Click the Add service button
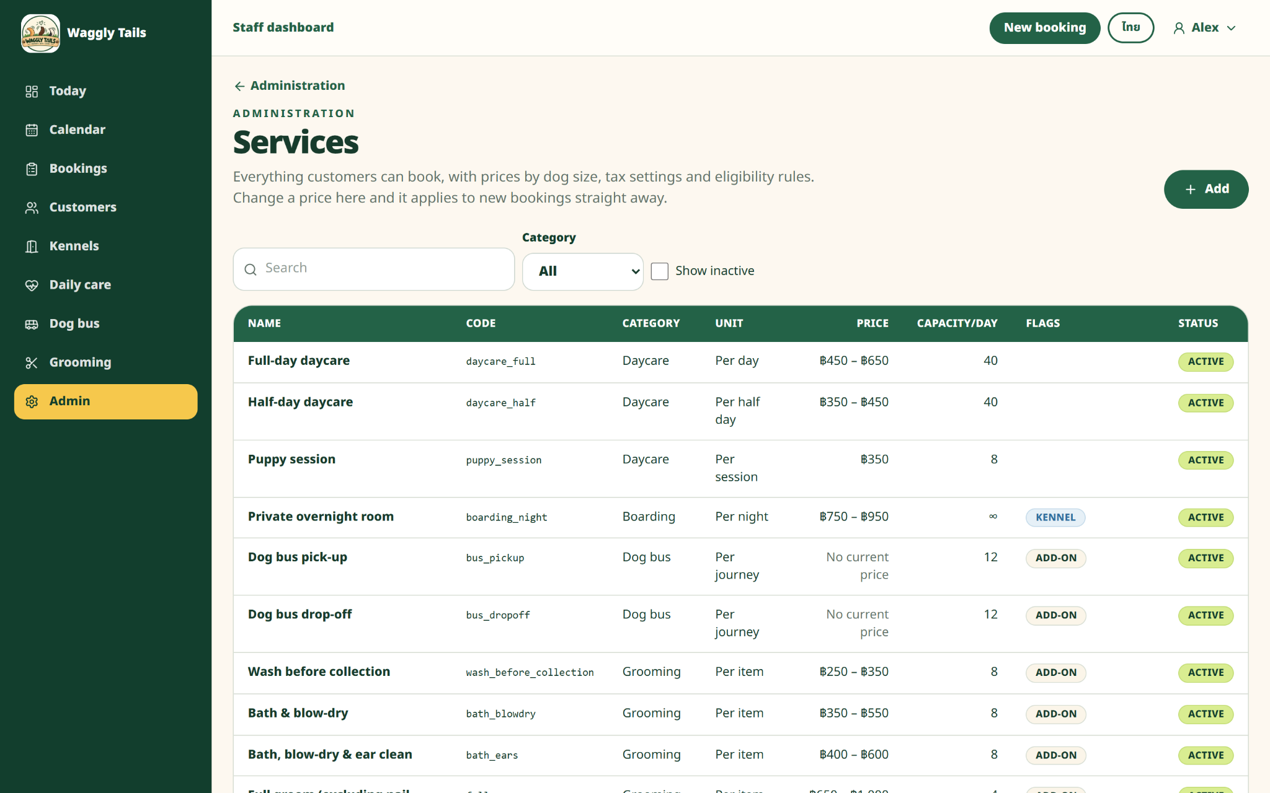The width and height of the screenshot is (1270, 793). coord(1206,189)
